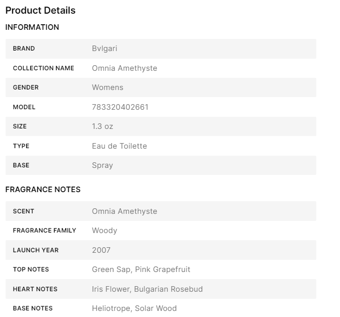The image size is (340, 317).
Task: Click the Womens gender value
Action: pyautogui.click(x=108, y=87)
